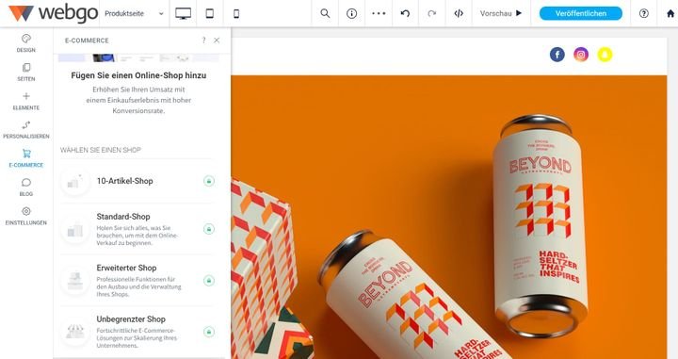This screenshot has height=359, width=678.
Task: Open the Personalisieren sidebar section
Action: point(26,130)
